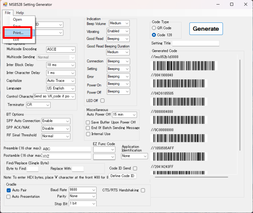Click the Define Code ID button
This screenshot has width=253, height=213.
(x=122, y=176)
